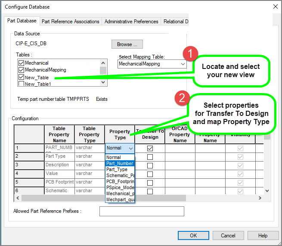
Task: Toggle the New_Table checkbox
Action: [21, 77]
